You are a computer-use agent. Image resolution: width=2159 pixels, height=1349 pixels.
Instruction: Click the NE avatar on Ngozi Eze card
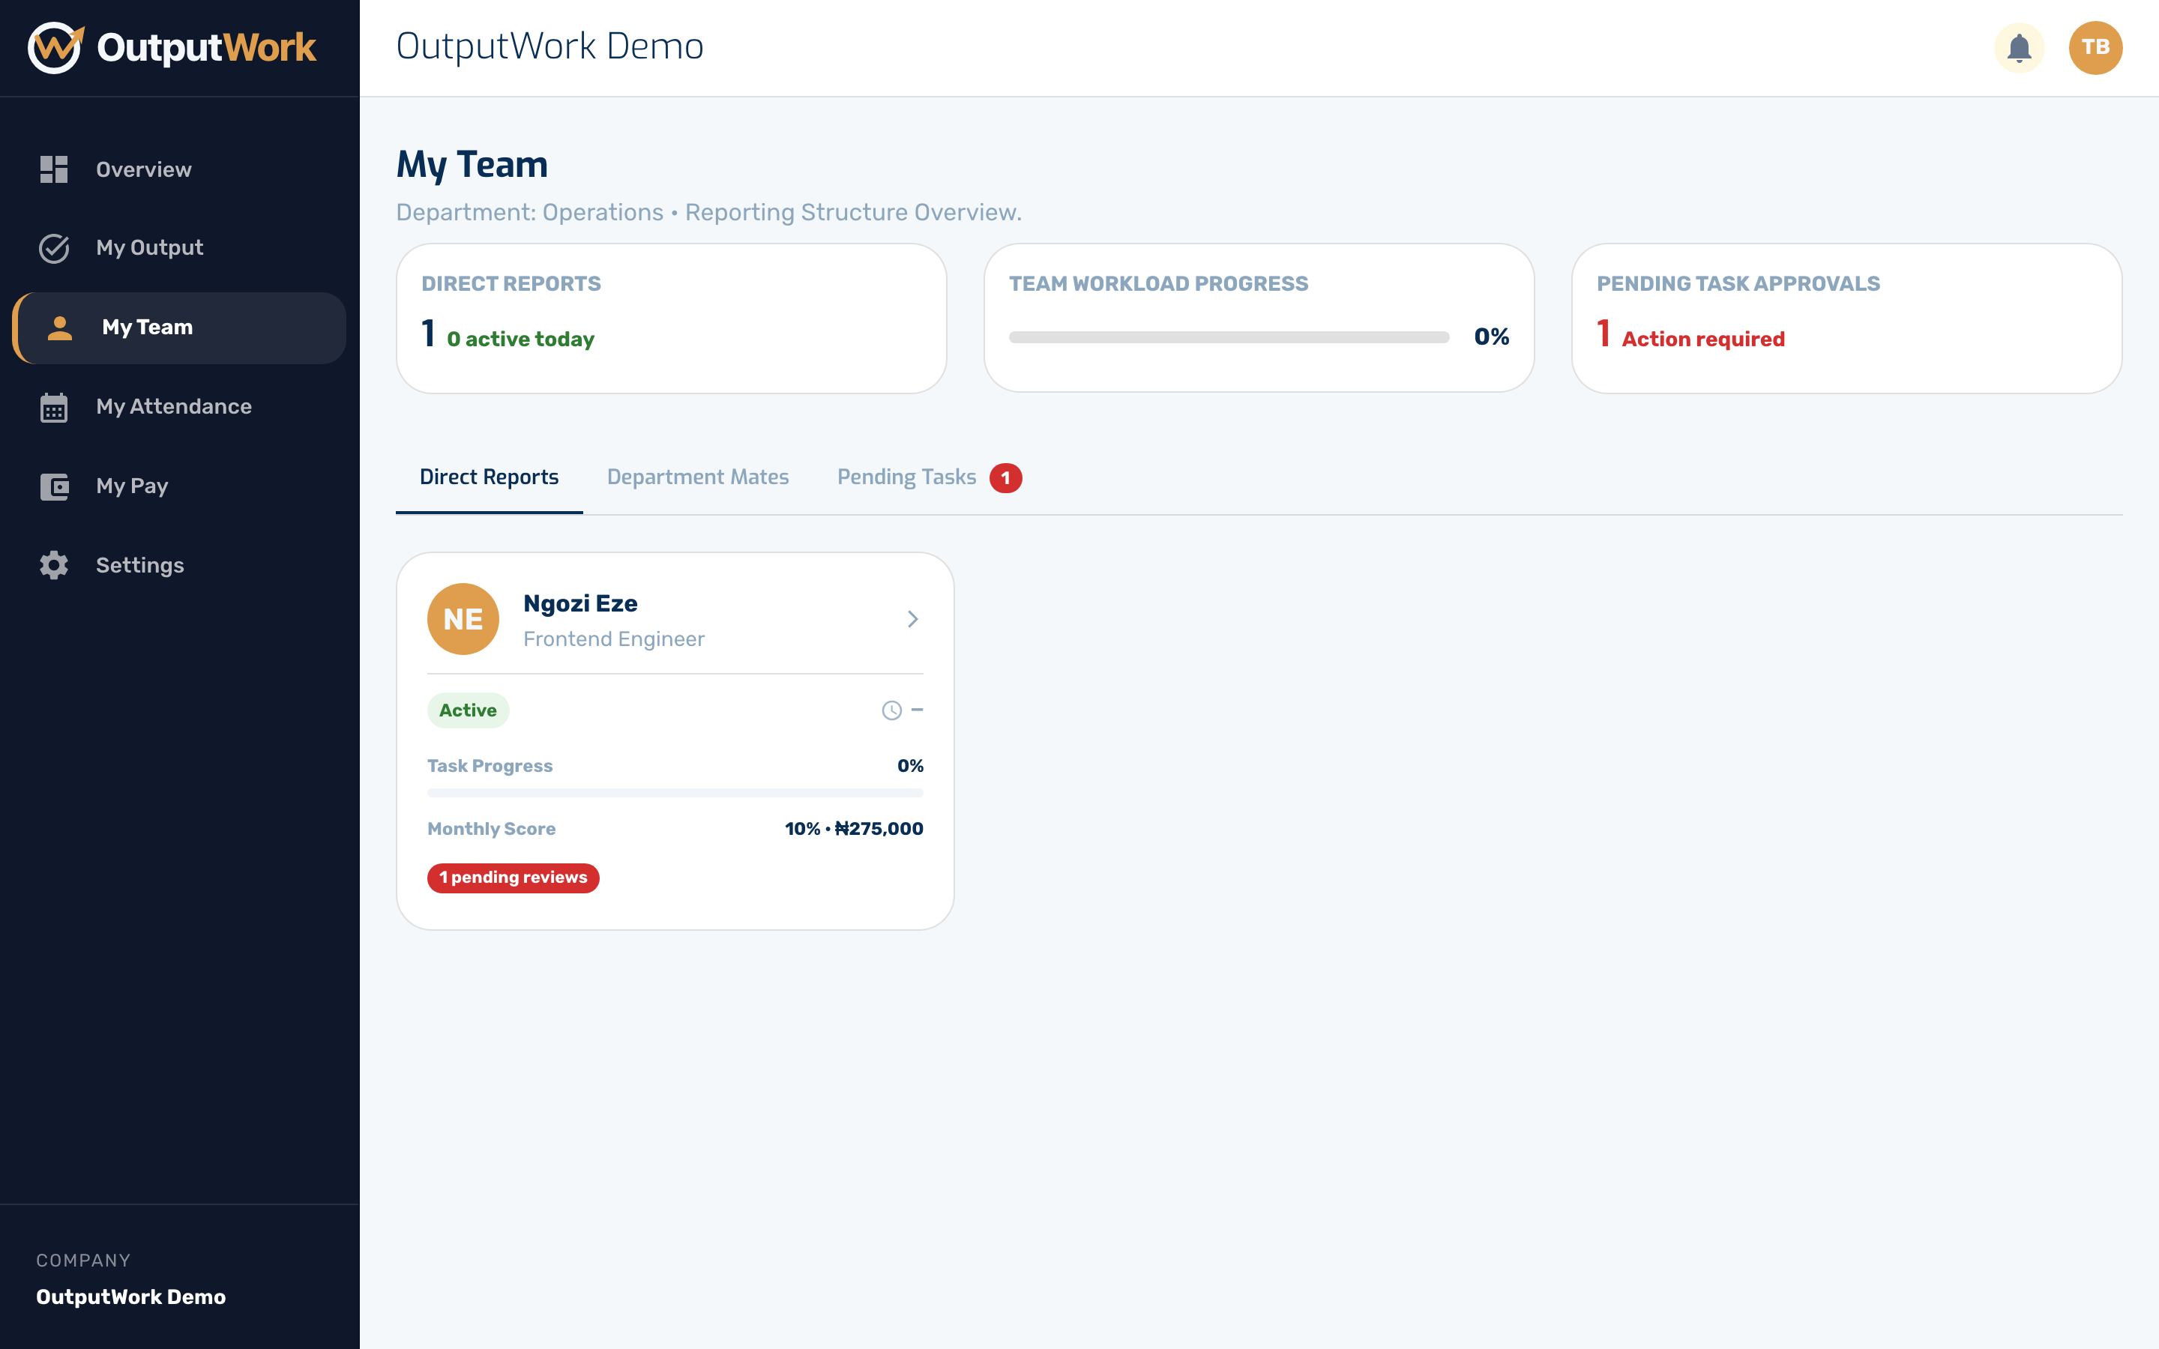pos(463,619)
